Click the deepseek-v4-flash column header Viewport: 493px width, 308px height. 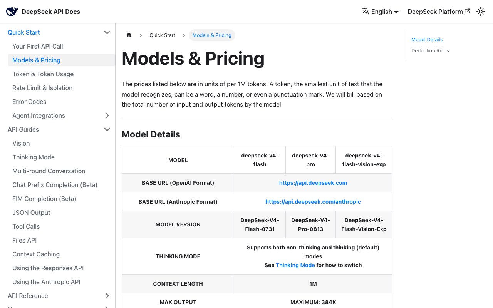260,160
